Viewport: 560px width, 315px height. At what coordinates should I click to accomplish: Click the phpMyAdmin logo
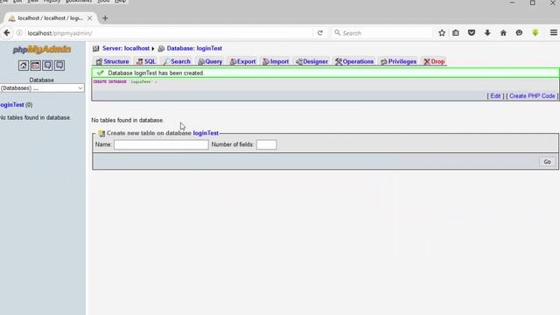[42, 50]
